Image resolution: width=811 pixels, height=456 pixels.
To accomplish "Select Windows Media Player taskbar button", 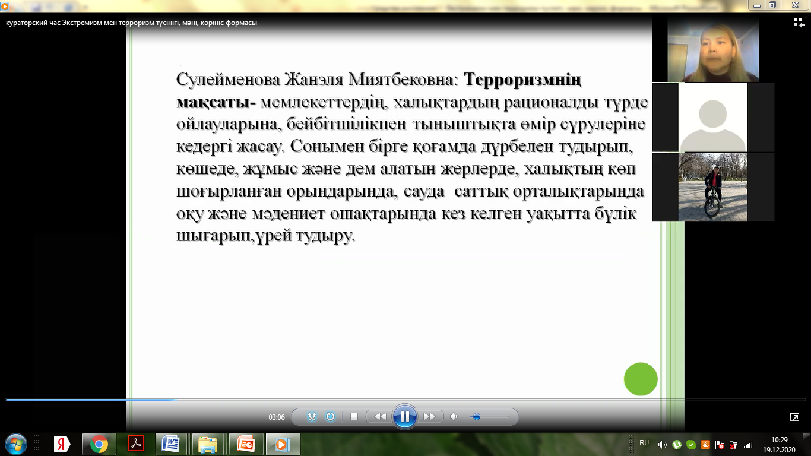I will tap(283, 444).
